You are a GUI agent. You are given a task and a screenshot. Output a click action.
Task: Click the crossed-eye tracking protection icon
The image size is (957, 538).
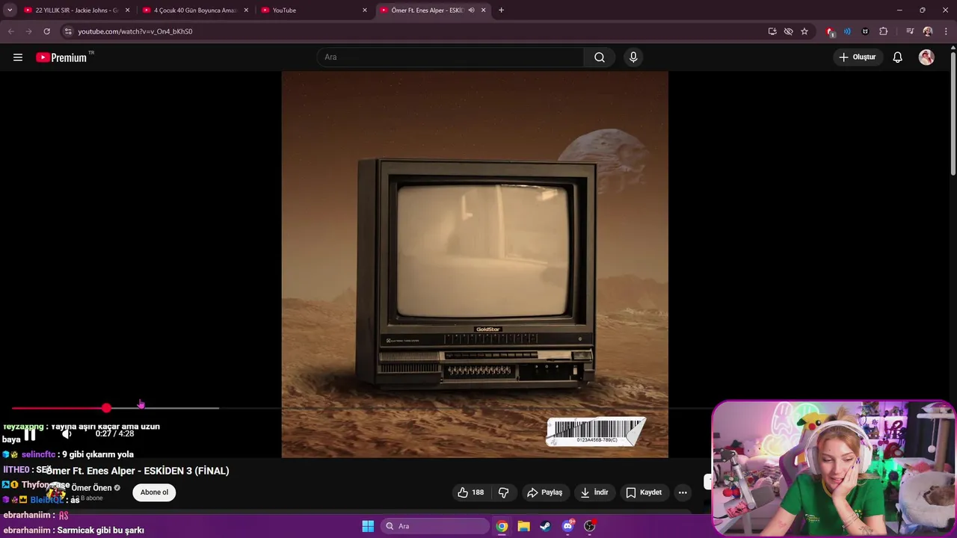(788, 31)
